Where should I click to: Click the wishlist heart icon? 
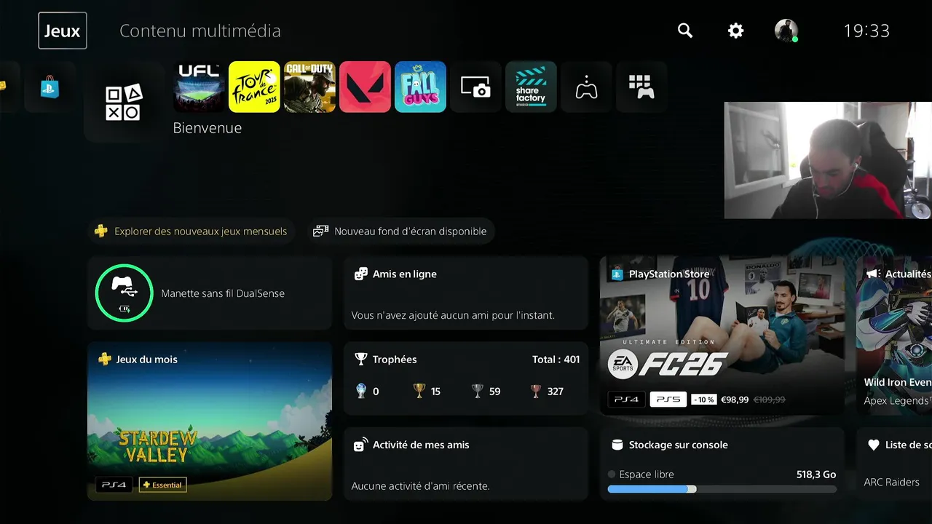[874, 445]
